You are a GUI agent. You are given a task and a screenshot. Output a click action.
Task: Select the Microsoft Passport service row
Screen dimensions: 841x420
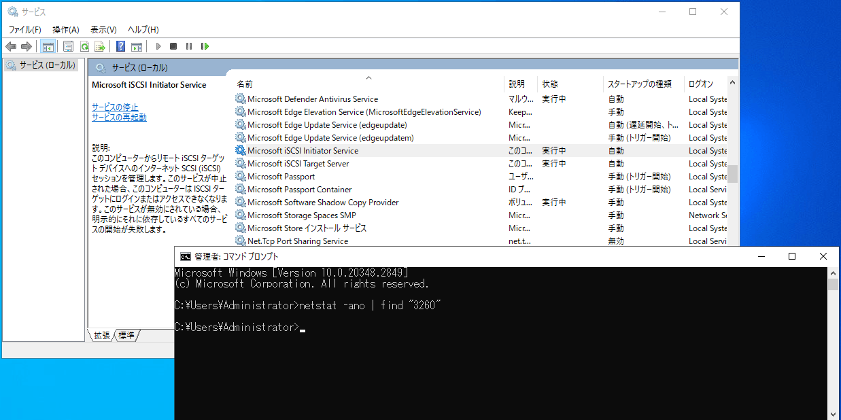[x=481, y=176]
